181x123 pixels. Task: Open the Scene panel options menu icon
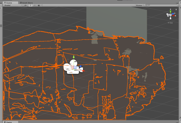(x=177, y=3)
